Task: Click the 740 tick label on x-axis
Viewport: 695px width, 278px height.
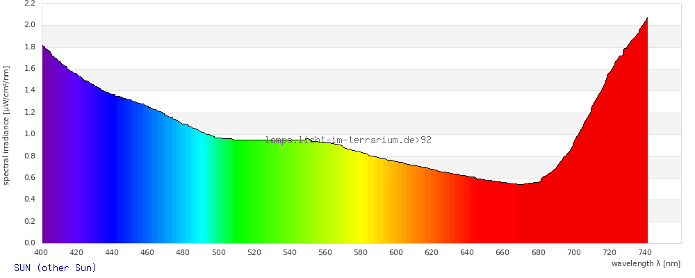Action: click(x=645, y=253)
